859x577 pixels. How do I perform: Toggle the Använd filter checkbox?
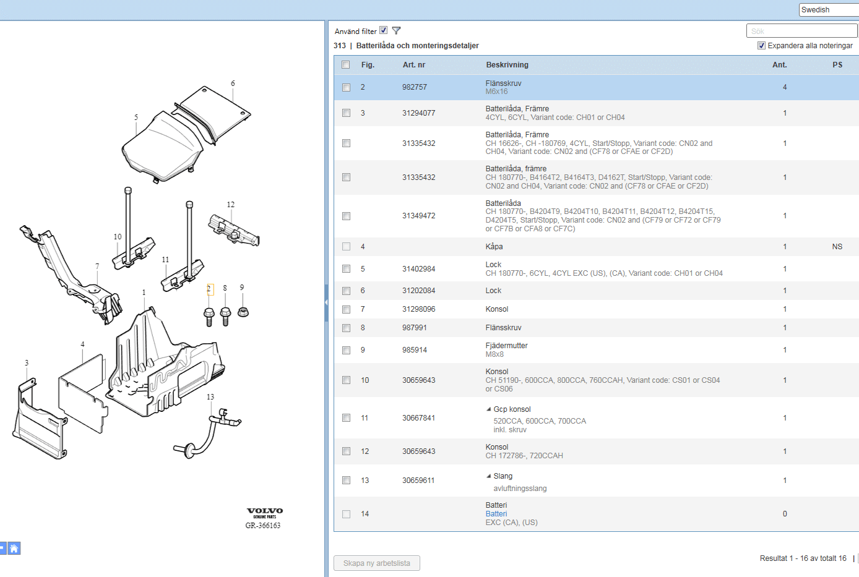coord(384,30)
